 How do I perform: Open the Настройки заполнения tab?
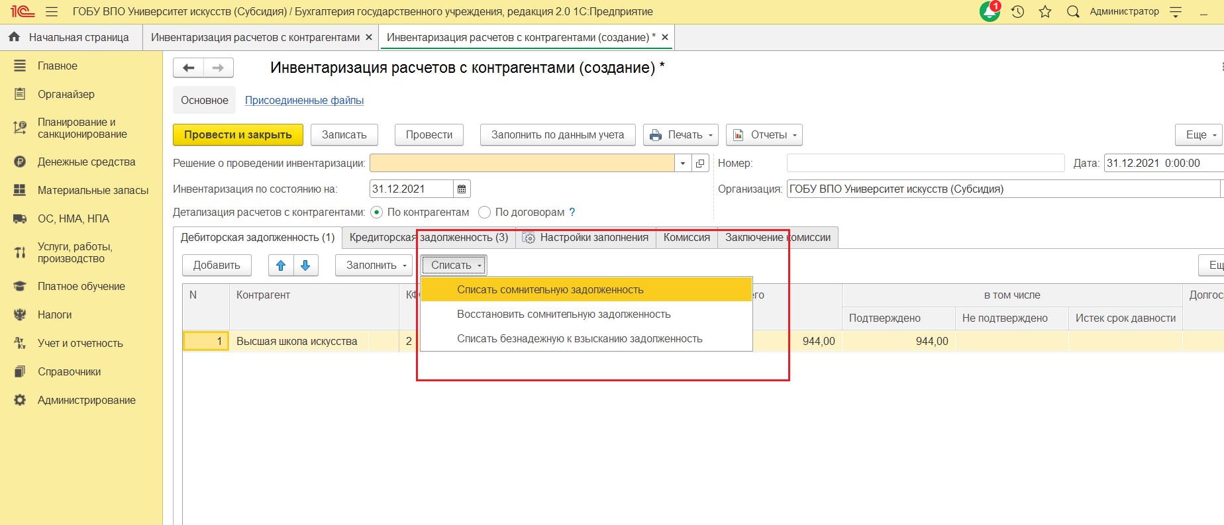tap(586, 238)
